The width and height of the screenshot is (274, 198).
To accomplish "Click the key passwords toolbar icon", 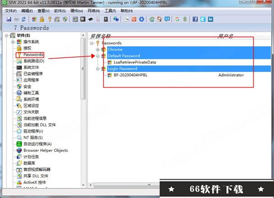I will (50, 19).
